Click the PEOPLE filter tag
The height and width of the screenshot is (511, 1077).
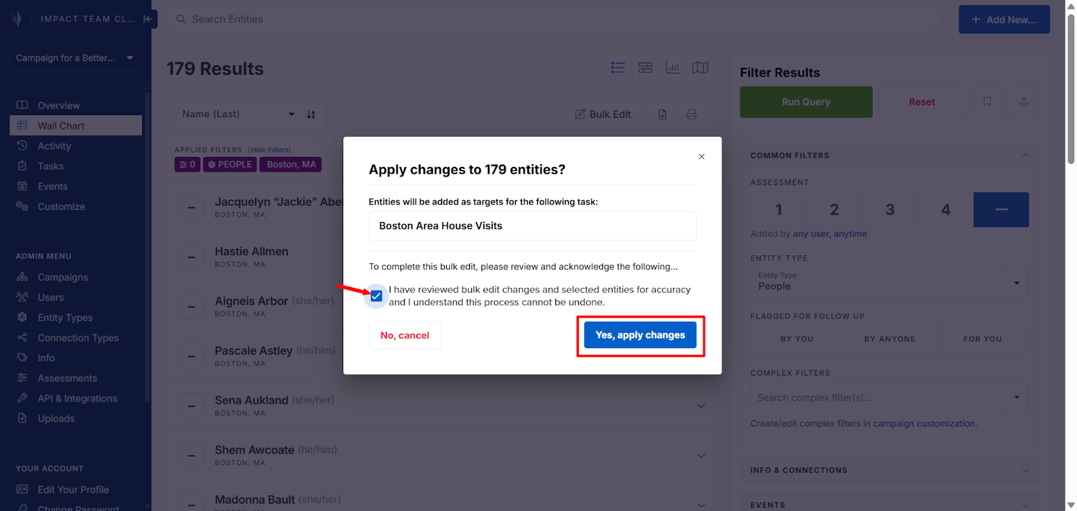pyautogui.click(x=230, y=164)
